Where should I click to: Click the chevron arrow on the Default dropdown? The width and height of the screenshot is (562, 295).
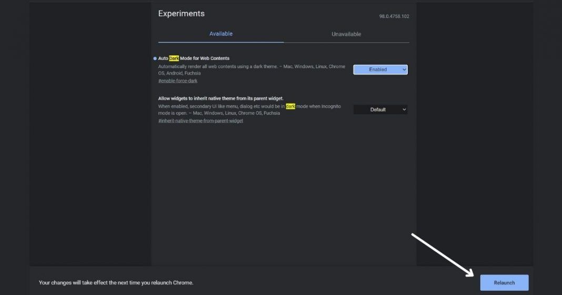[x=404, y=109]
